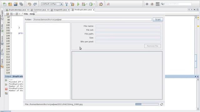Click the gray grid icon beside search
This screenshot has width=200, height=112.
(x=157, y=4)
